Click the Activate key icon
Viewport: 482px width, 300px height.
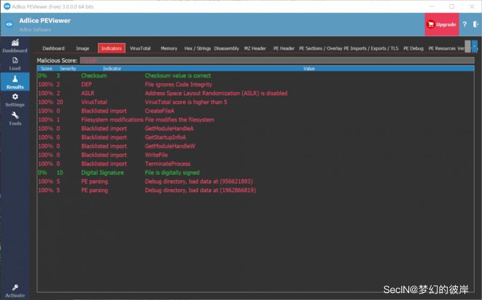pos(15,291)
